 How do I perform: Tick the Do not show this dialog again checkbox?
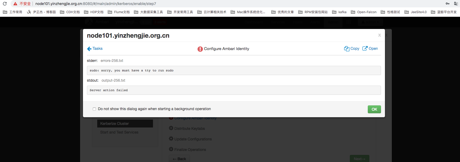[94, 109]
